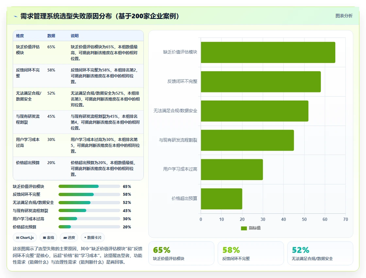Screen dimensions: 366x278
Task: Click the 说明 column header
Action: pyautogui.click(x=75, y=36)
